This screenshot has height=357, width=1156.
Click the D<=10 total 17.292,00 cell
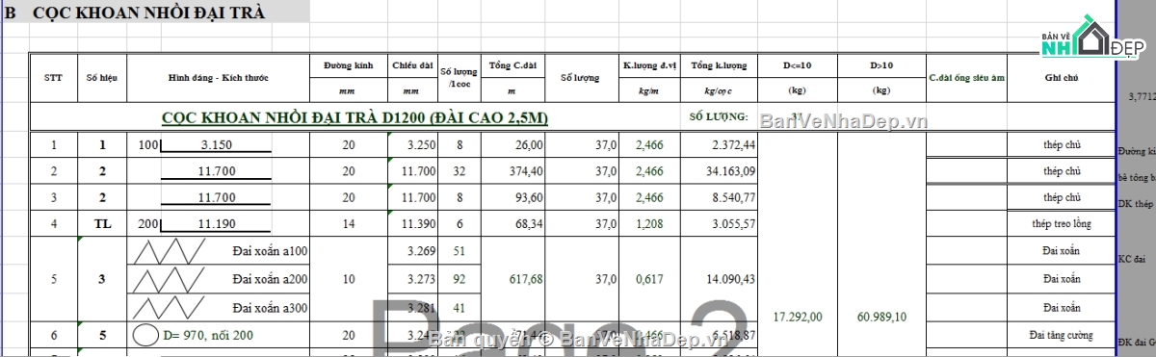pos(798,316)
